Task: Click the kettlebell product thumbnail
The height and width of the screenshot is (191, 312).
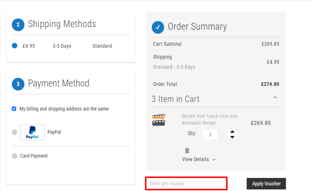Action: pyautogui.click(x=158, y=120)
